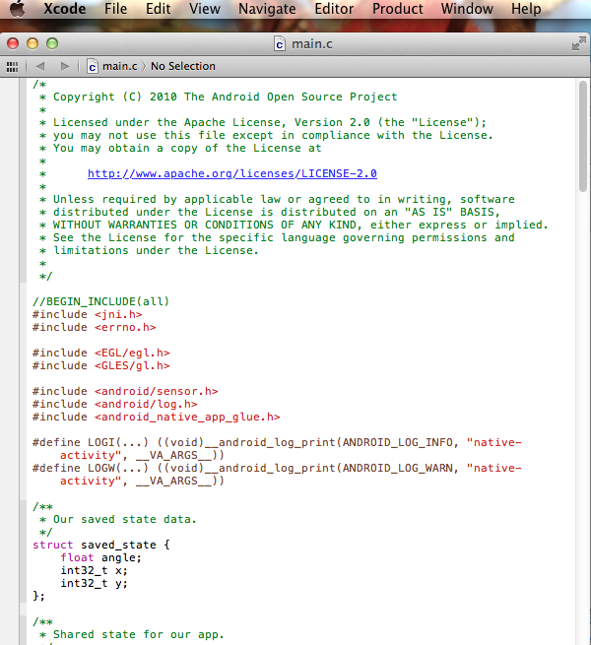Click the '#include <EGL/egl.h>' line

pyautogui.click(x=101, y=353)
